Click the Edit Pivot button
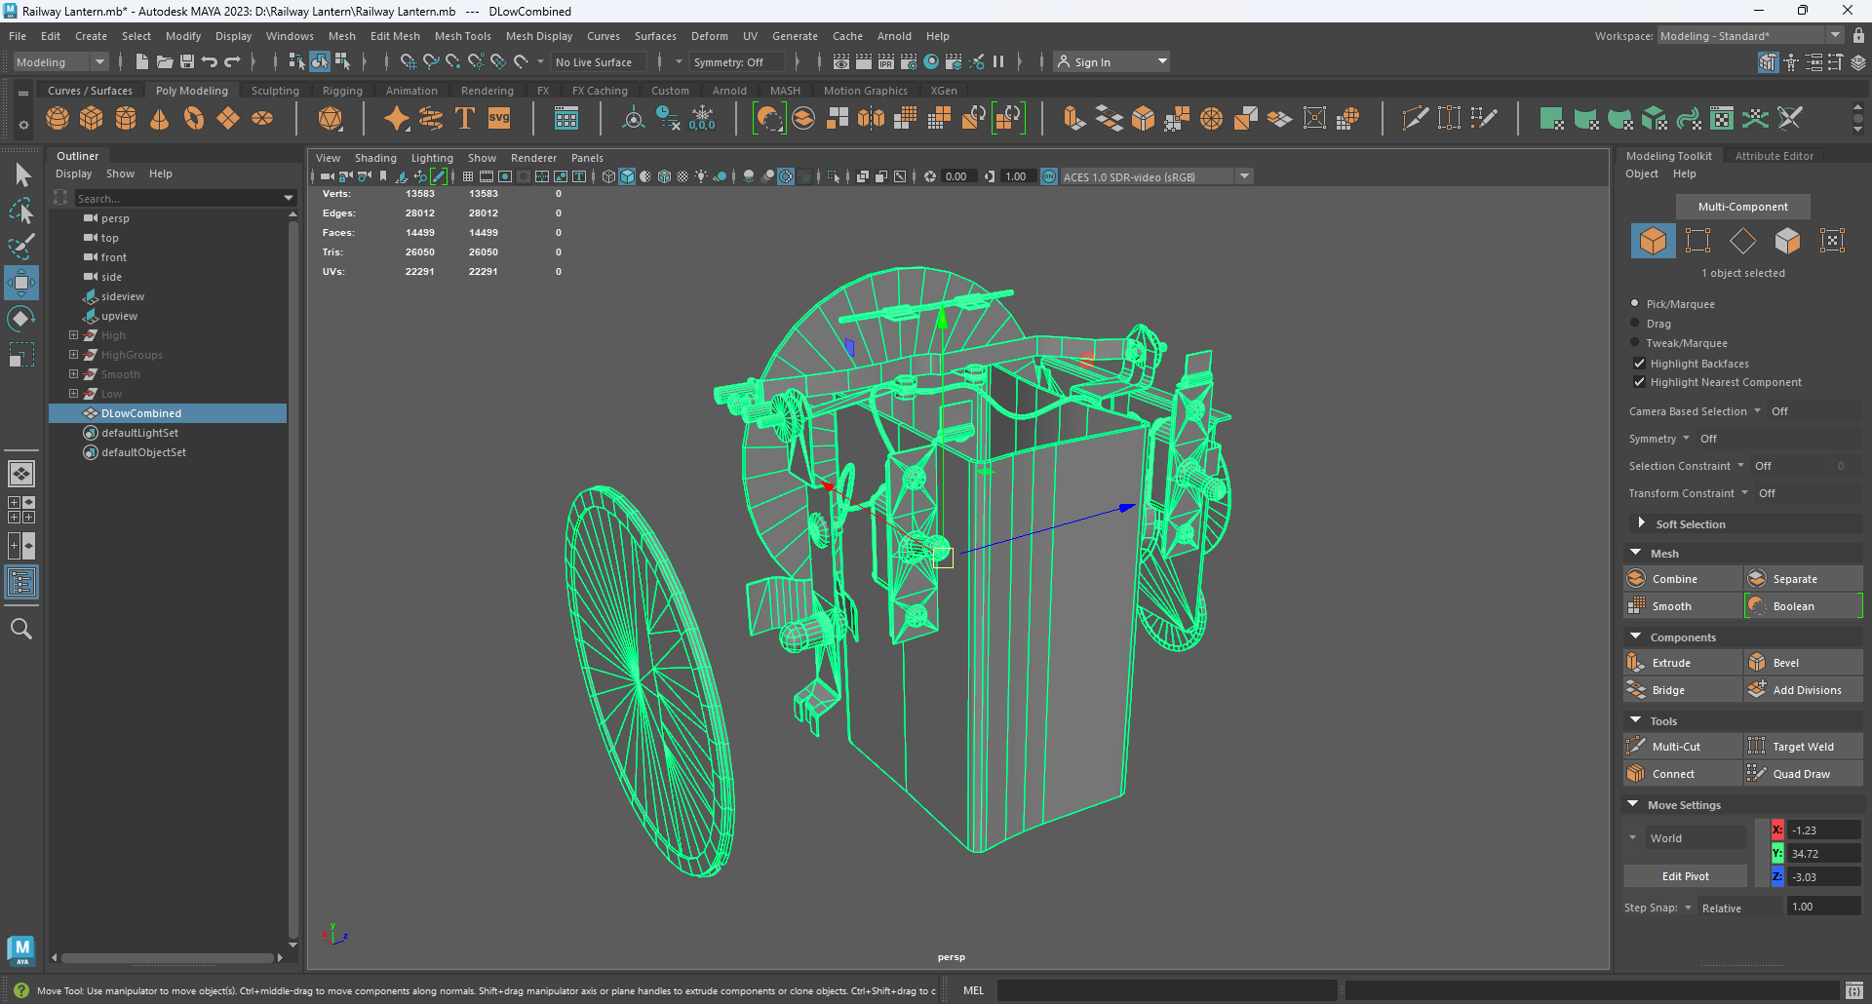This screenshot has height=1004, width=1872. coord(1685,875)
